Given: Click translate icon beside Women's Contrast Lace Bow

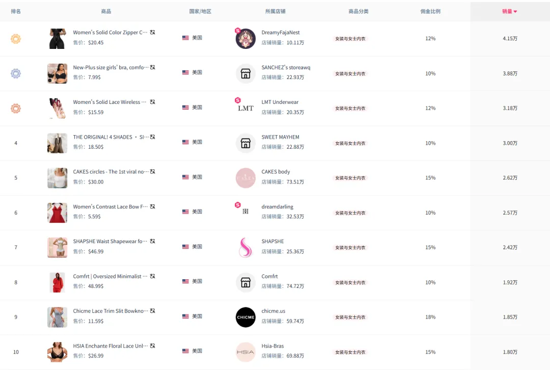Looking at the screenshot, I should click(x=153, y=206).
